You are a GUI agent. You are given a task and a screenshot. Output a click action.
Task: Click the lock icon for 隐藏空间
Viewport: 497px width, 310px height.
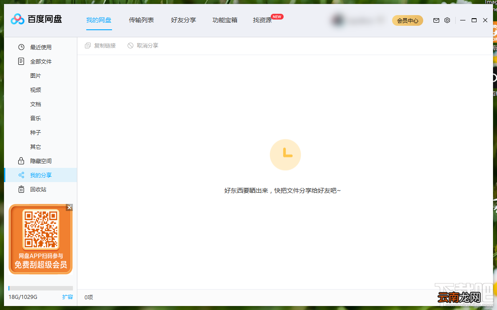pyautogui.click(x=21, y=161)
